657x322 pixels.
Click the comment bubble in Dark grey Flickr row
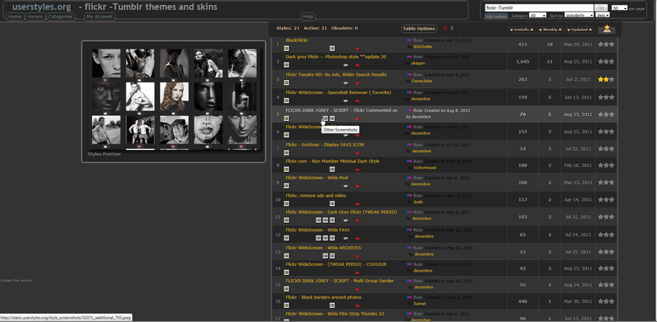coord(346,65)
